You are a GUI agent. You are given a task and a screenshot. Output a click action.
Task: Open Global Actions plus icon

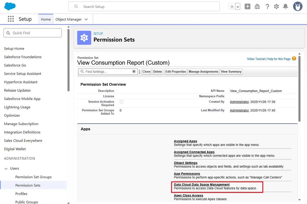tap(247, 7)
